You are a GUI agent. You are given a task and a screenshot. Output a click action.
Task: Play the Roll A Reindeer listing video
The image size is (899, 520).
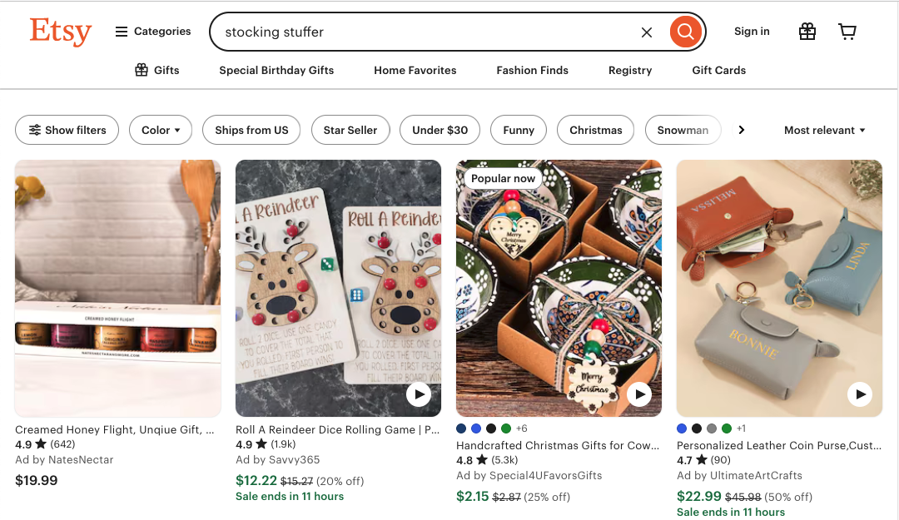point(418,394)
